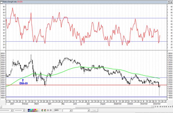Click the left arrow next to the maximize icon
173x113 pixels.
tap(169, 106)
